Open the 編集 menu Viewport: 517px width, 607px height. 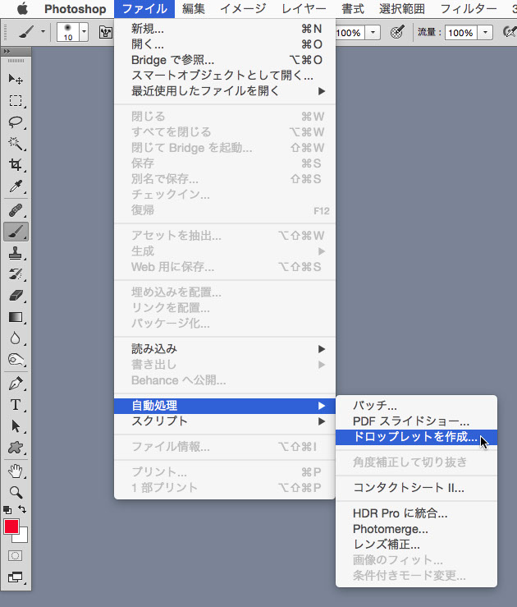tap(194, 9)
